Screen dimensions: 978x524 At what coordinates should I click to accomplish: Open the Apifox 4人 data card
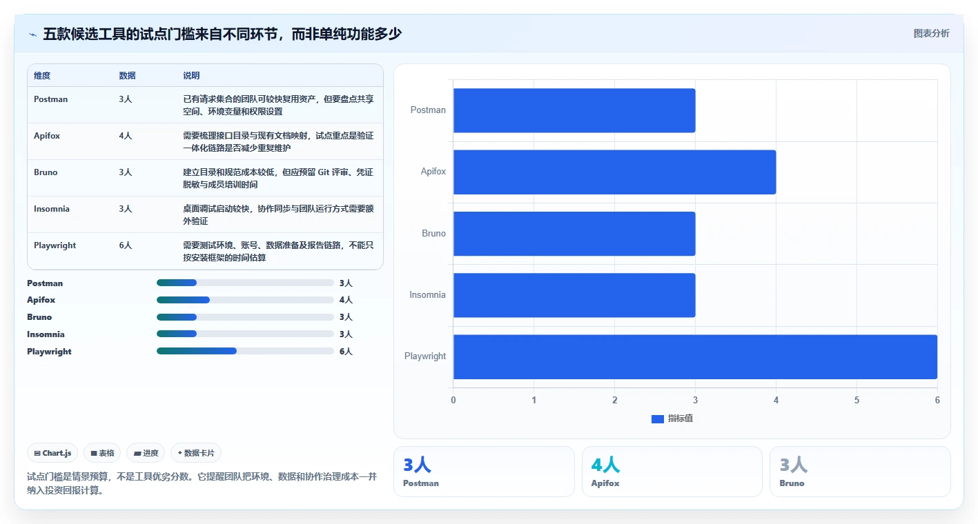click(x=672, y=472)
